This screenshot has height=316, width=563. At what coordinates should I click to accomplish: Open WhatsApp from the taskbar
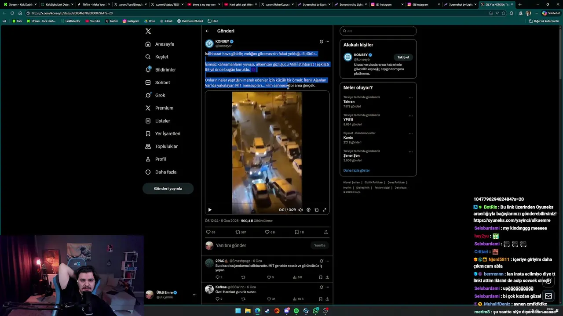pos(316,311)
